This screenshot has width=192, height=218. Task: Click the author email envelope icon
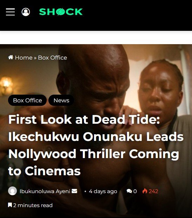(74, 191)
